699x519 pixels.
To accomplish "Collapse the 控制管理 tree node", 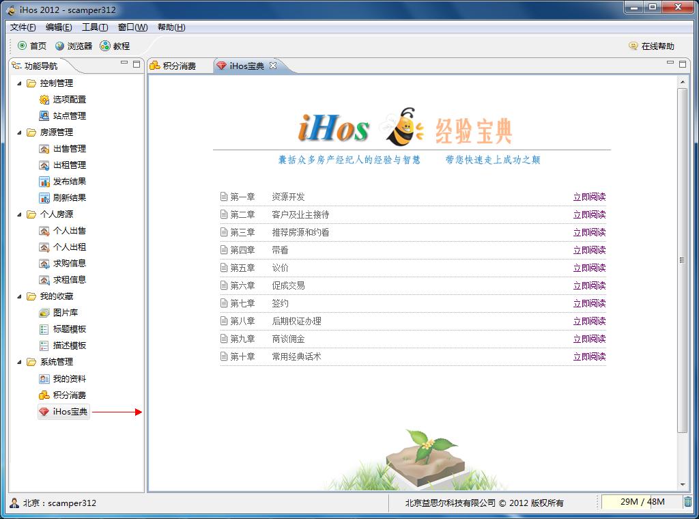I will point(19,83).
